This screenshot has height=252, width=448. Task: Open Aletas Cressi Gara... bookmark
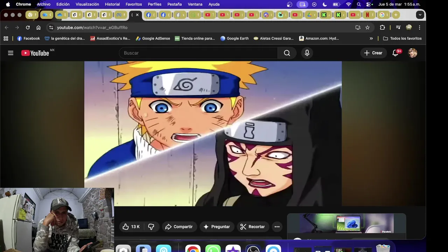coord(273,38)
